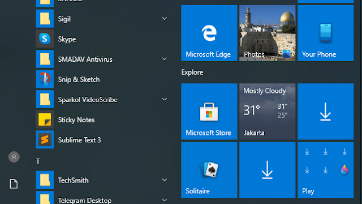The image size is (362, 204).
Task: Select the Skype app label
Action: pos(67,39)
